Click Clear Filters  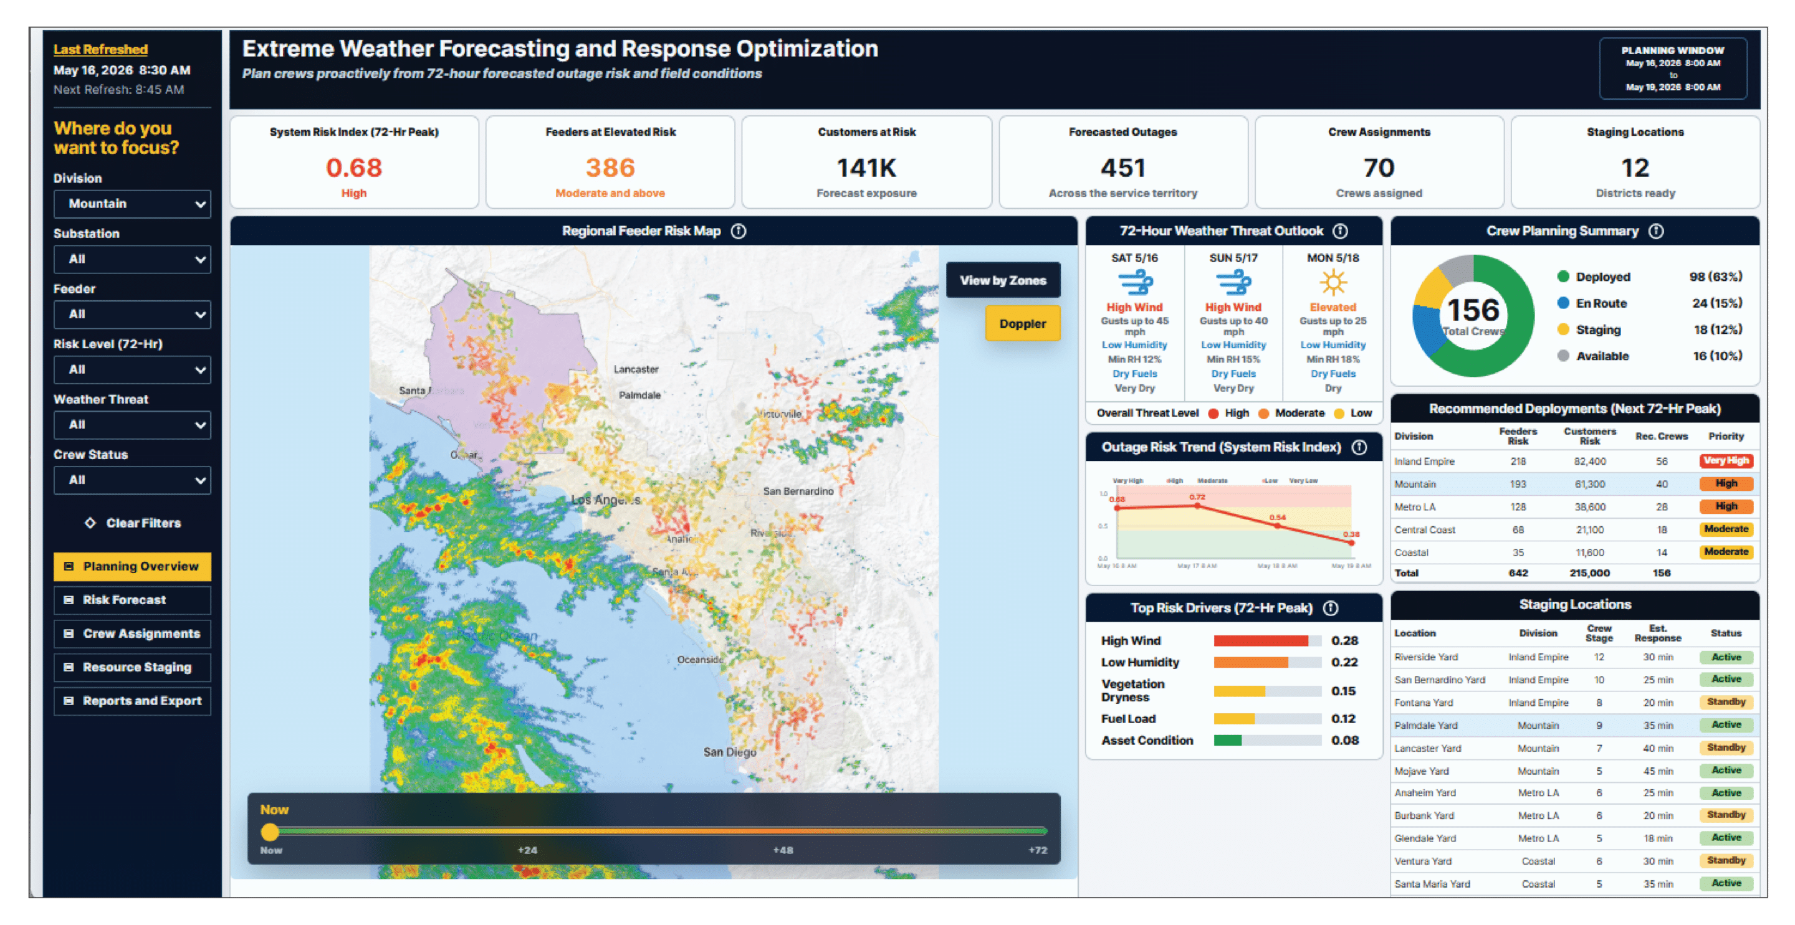tap(132, 523)
